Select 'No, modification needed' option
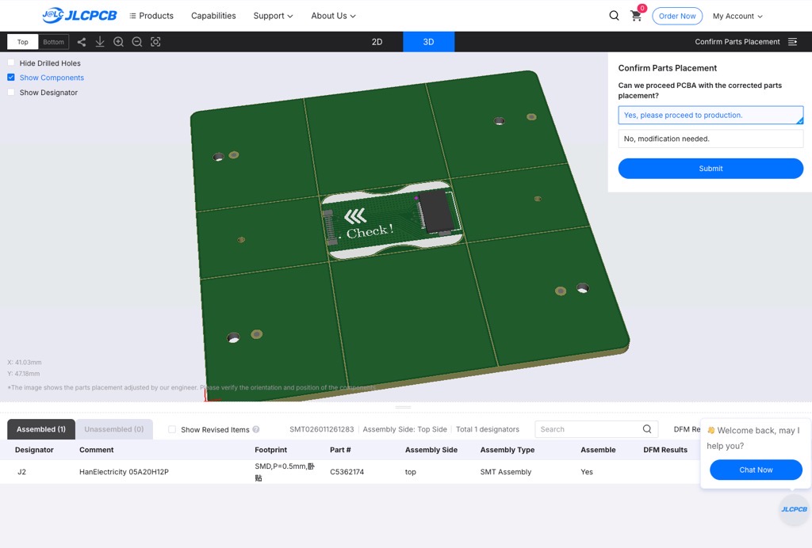Image resolution: width=812 pixels, height=548 pixels. coord(710,139)
